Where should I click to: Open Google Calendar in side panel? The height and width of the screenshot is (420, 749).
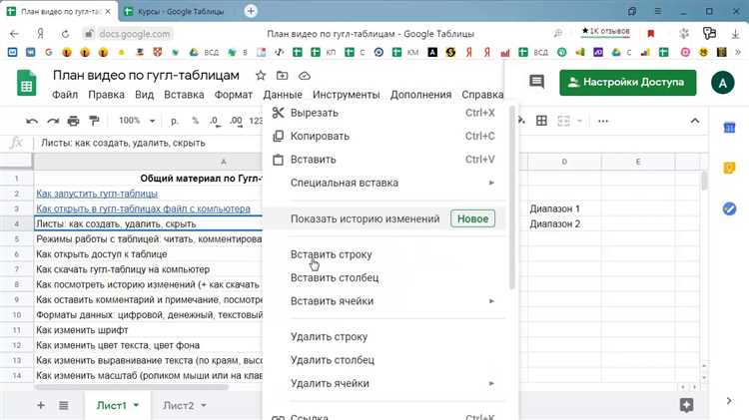tap(730, 130)
